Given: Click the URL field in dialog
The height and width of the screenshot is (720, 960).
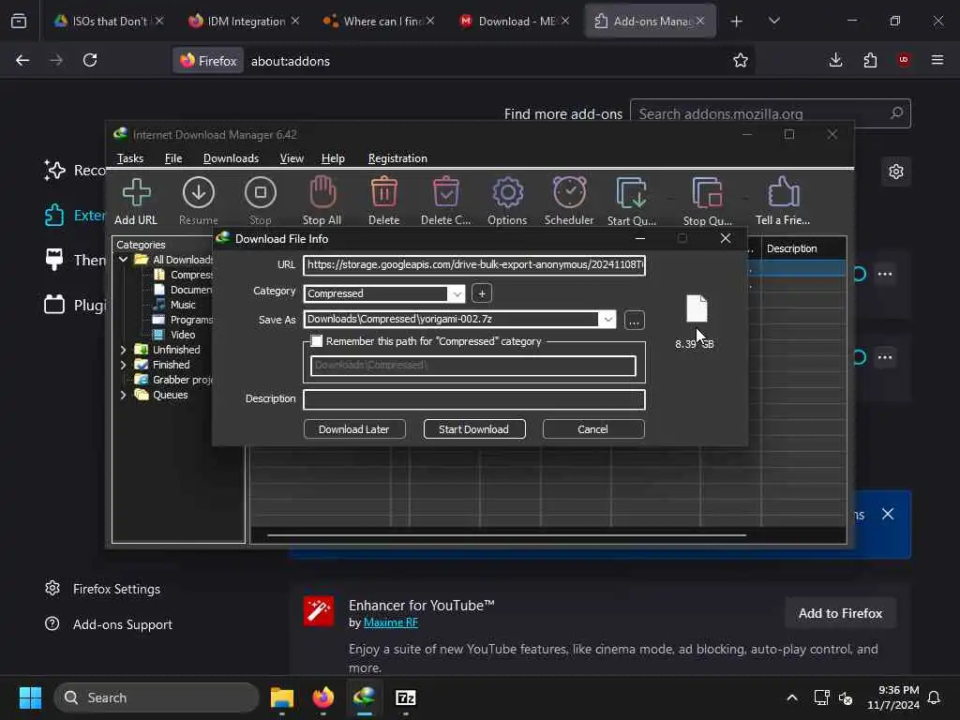Looking at the screenshot, I should point(473,265).
